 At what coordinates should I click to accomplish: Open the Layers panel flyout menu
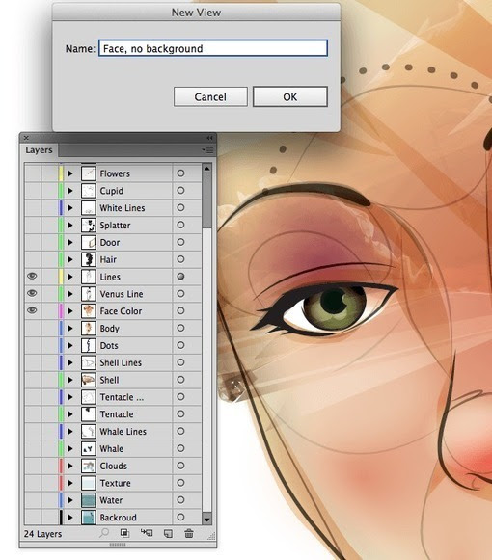click(x=207, y=150)
